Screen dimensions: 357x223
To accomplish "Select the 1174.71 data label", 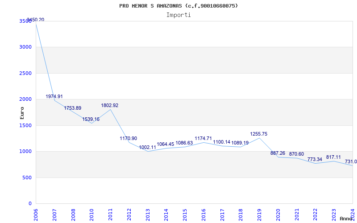I will click(x=203, y=138).
